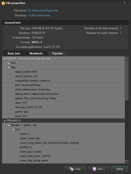Click the vertical scrollbar thumb
131x174 pixels.
coord(127,81)
